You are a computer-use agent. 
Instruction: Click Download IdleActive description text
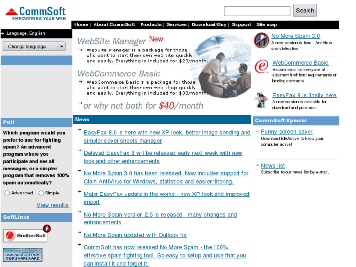292,141
